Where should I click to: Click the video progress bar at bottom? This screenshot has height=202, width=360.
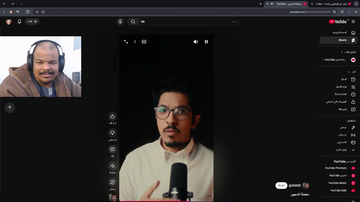coord(166,201)
